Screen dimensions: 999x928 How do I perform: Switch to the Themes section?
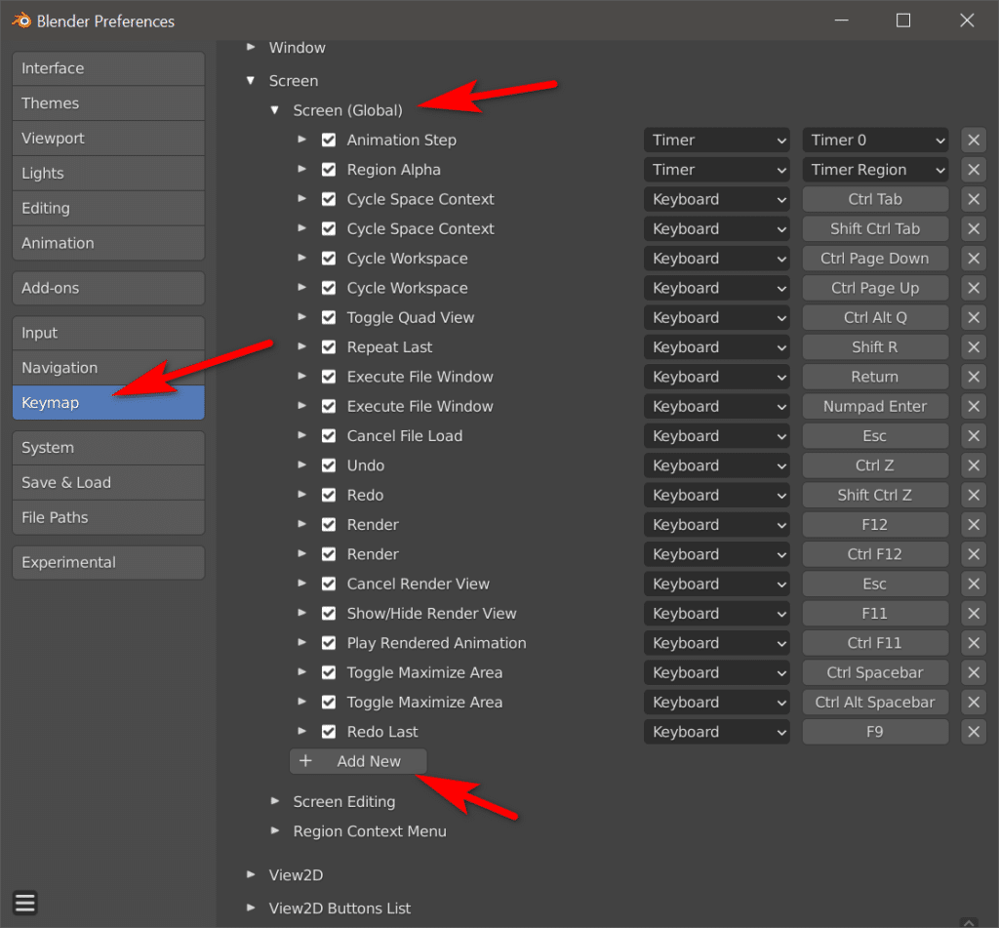pos(108,103)
